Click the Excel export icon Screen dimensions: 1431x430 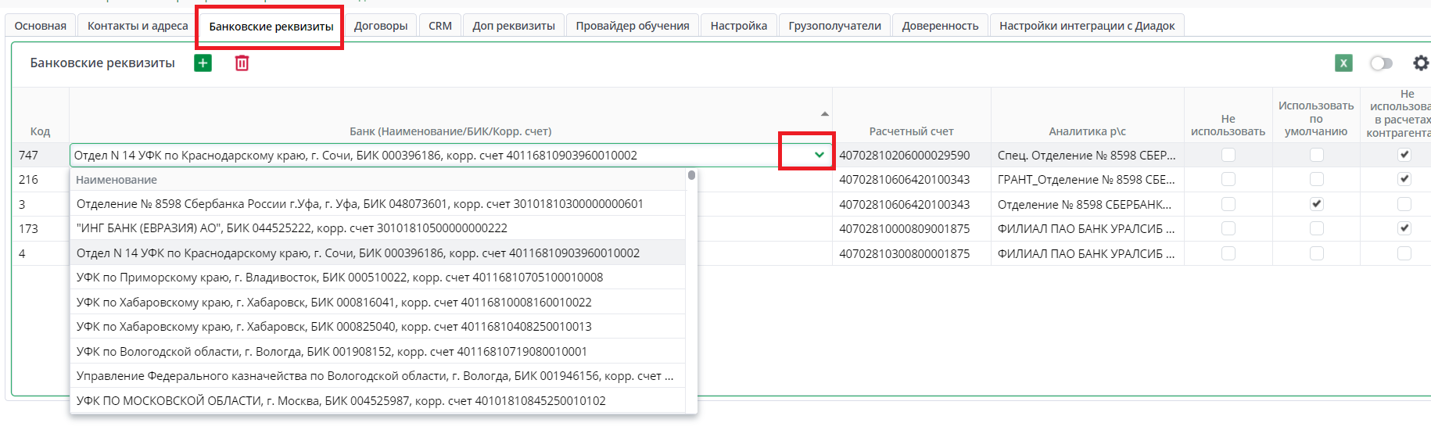pyautogui.click(x=1343, y=63)
